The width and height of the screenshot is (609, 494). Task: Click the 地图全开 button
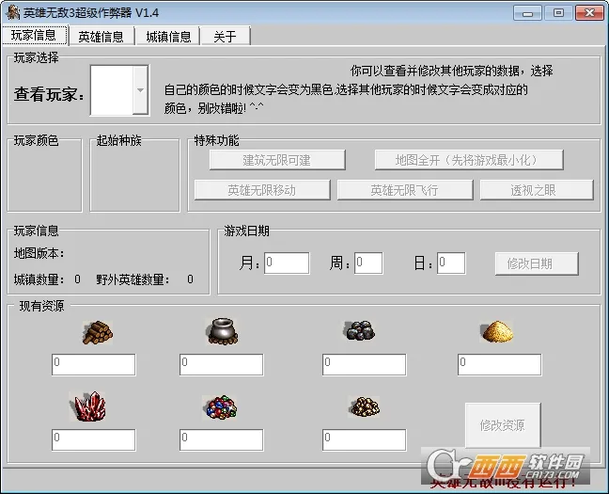466,159
